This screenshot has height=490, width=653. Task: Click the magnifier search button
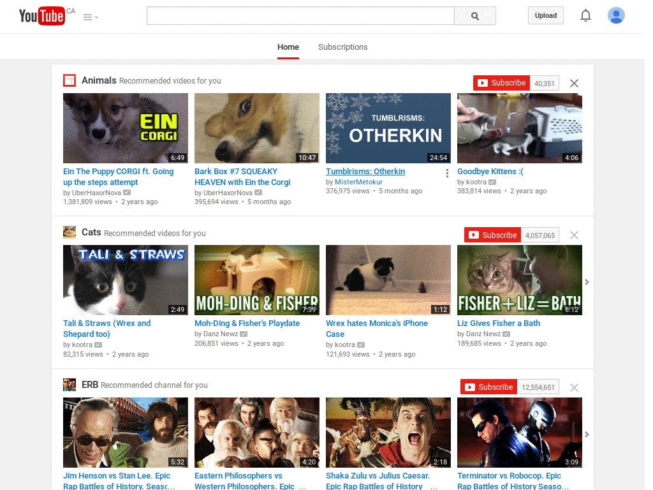tap(475, 16)
